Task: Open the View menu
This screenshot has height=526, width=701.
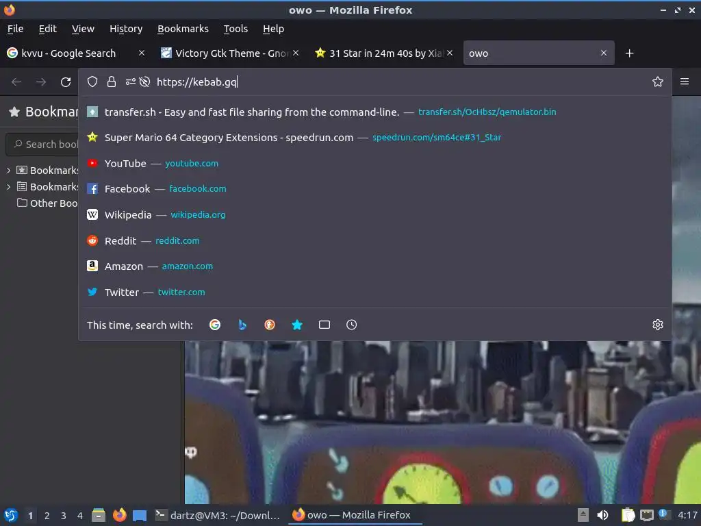Action: click(83, 29)
